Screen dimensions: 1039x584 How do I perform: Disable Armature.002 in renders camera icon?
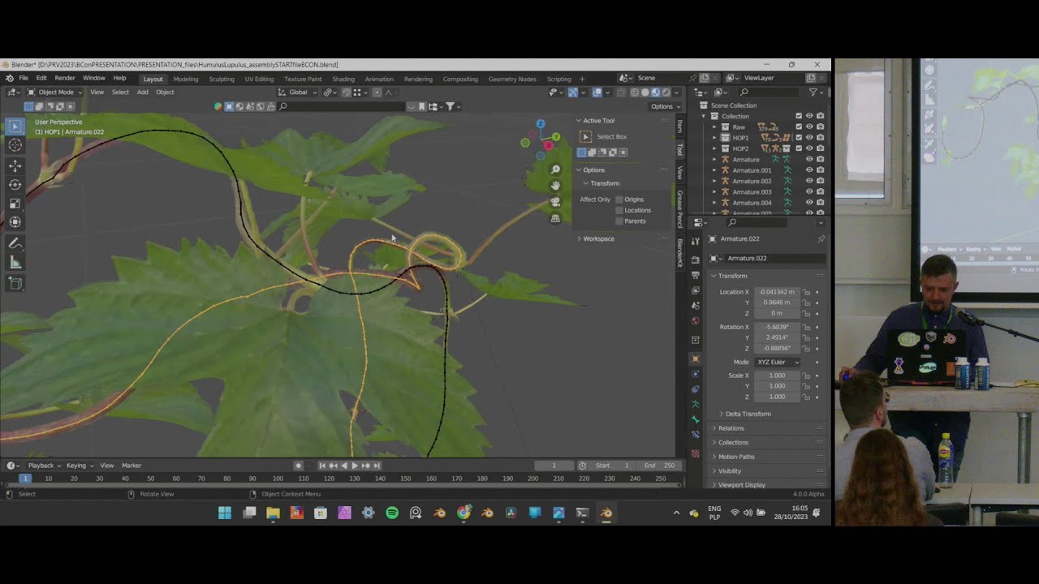point(821,181)
